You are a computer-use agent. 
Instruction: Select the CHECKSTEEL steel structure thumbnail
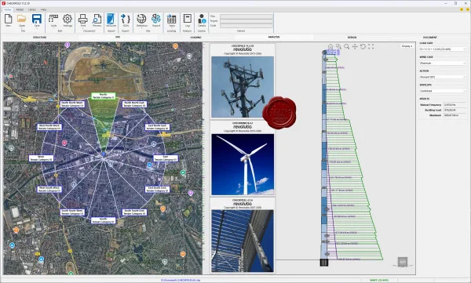[243, 241]
